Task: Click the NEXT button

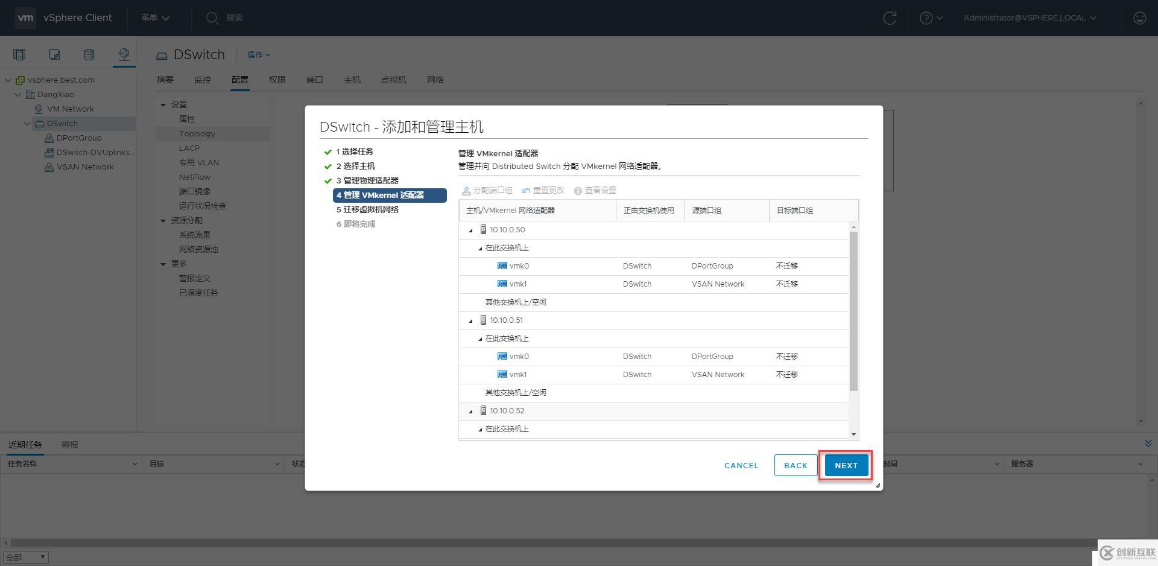Action: pos(846,465)
